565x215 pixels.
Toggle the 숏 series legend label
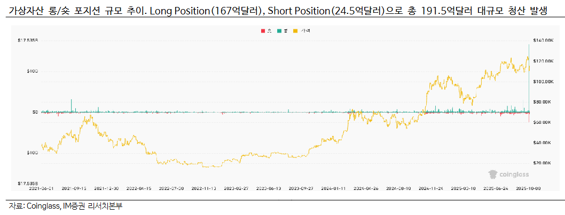(x=270, y=31)
